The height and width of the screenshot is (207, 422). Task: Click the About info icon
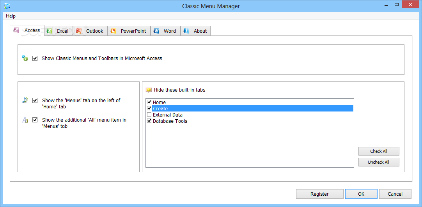point(186,31)
